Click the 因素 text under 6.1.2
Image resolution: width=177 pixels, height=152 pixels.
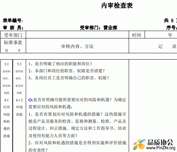point(19,114)
